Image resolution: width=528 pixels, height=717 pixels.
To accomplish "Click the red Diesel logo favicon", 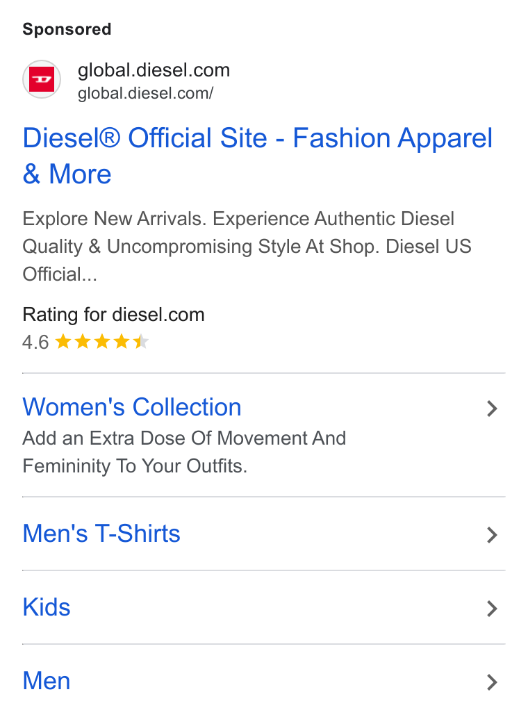I will click(42, 79).
